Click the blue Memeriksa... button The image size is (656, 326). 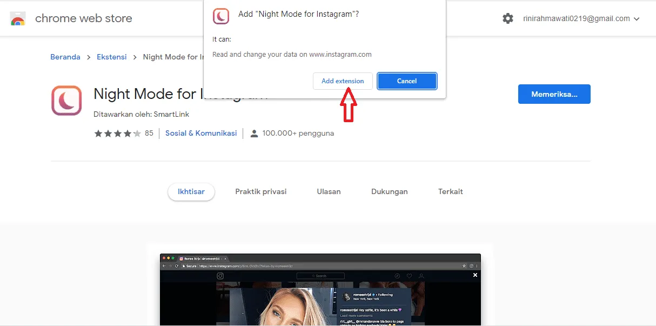coord(554,94)
